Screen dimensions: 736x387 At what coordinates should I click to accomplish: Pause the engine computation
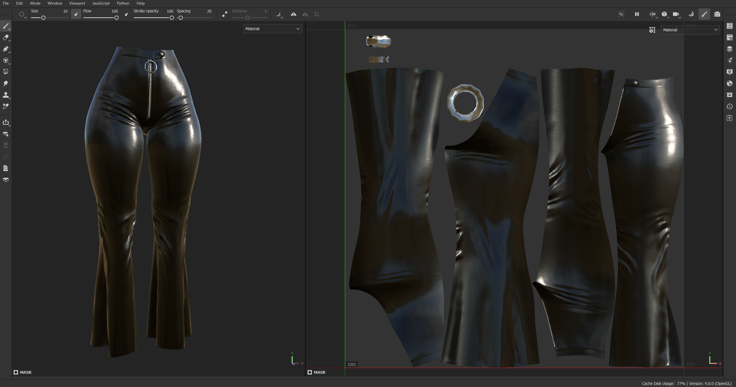point(637,14)
